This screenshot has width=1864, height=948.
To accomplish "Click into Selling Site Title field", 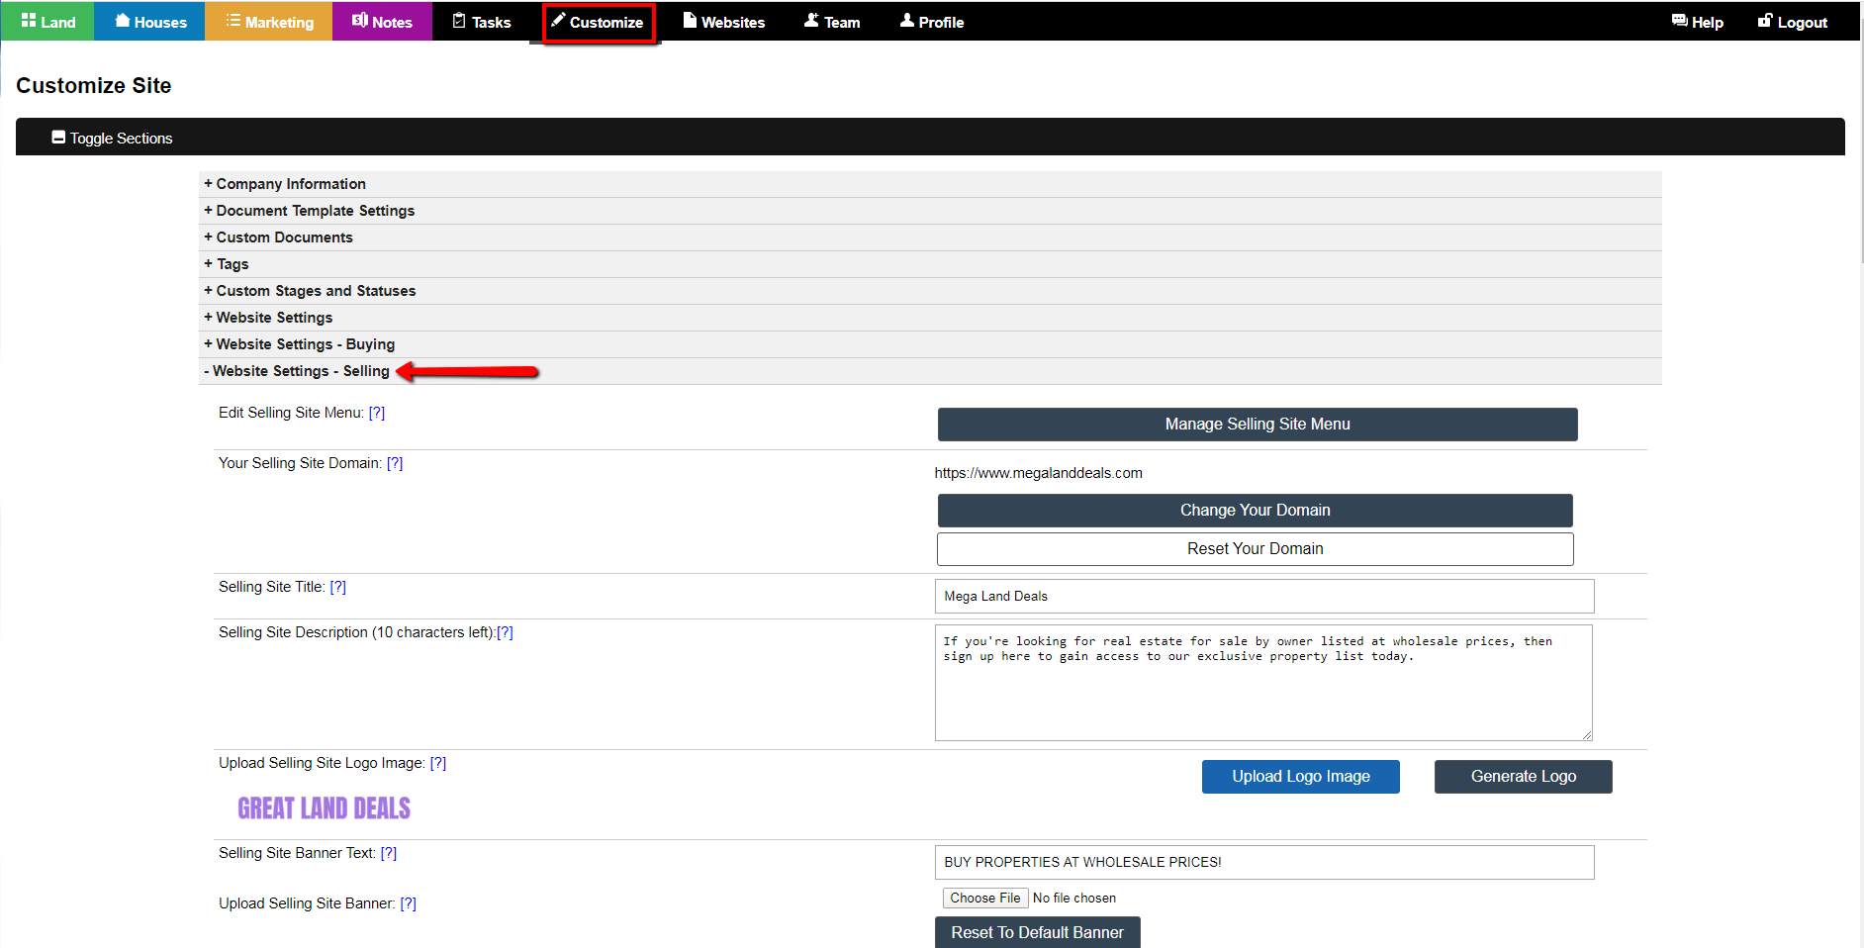I will click(1264, 597).
